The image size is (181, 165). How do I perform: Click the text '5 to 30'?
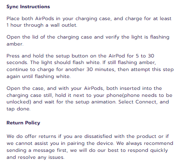click(145, 56)
